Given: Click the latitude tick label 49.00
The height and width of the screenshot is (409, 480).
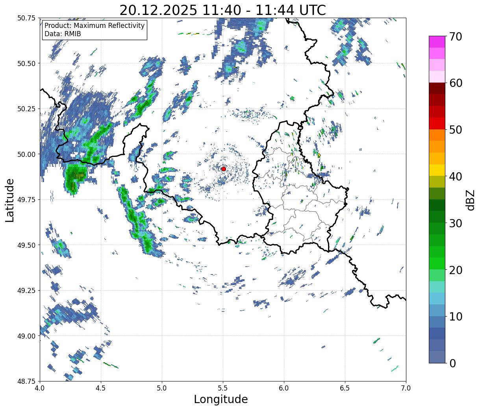Looking at the screenshot, I should click(26, 336).
